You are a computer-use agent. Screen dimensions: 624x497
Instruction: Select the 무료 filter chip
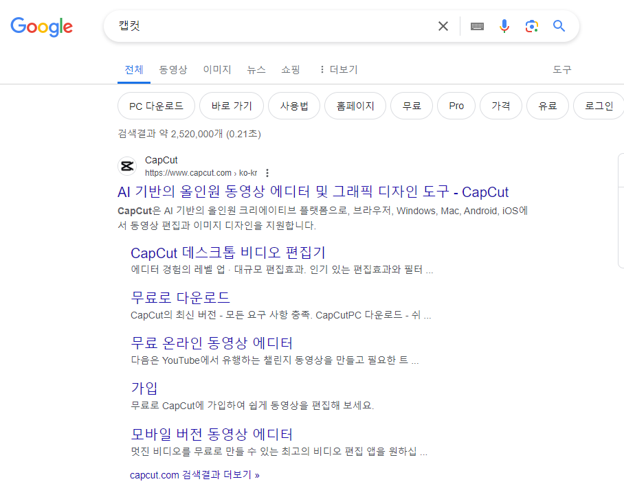[x=412, y=106]
